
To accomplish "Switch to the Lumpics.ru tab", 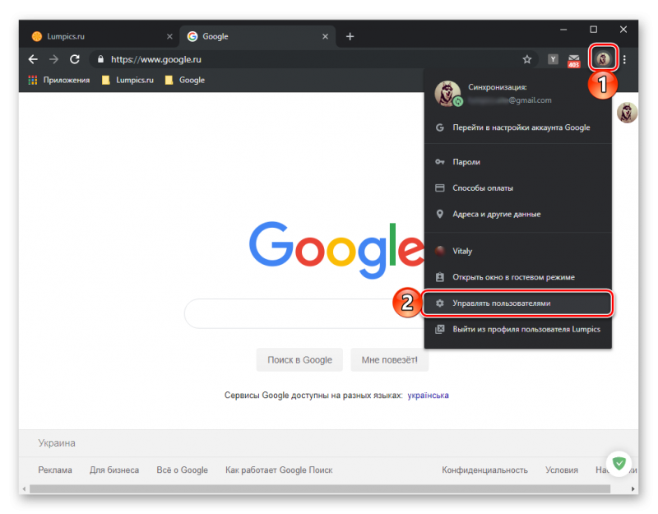I will (x=100, y=36).
